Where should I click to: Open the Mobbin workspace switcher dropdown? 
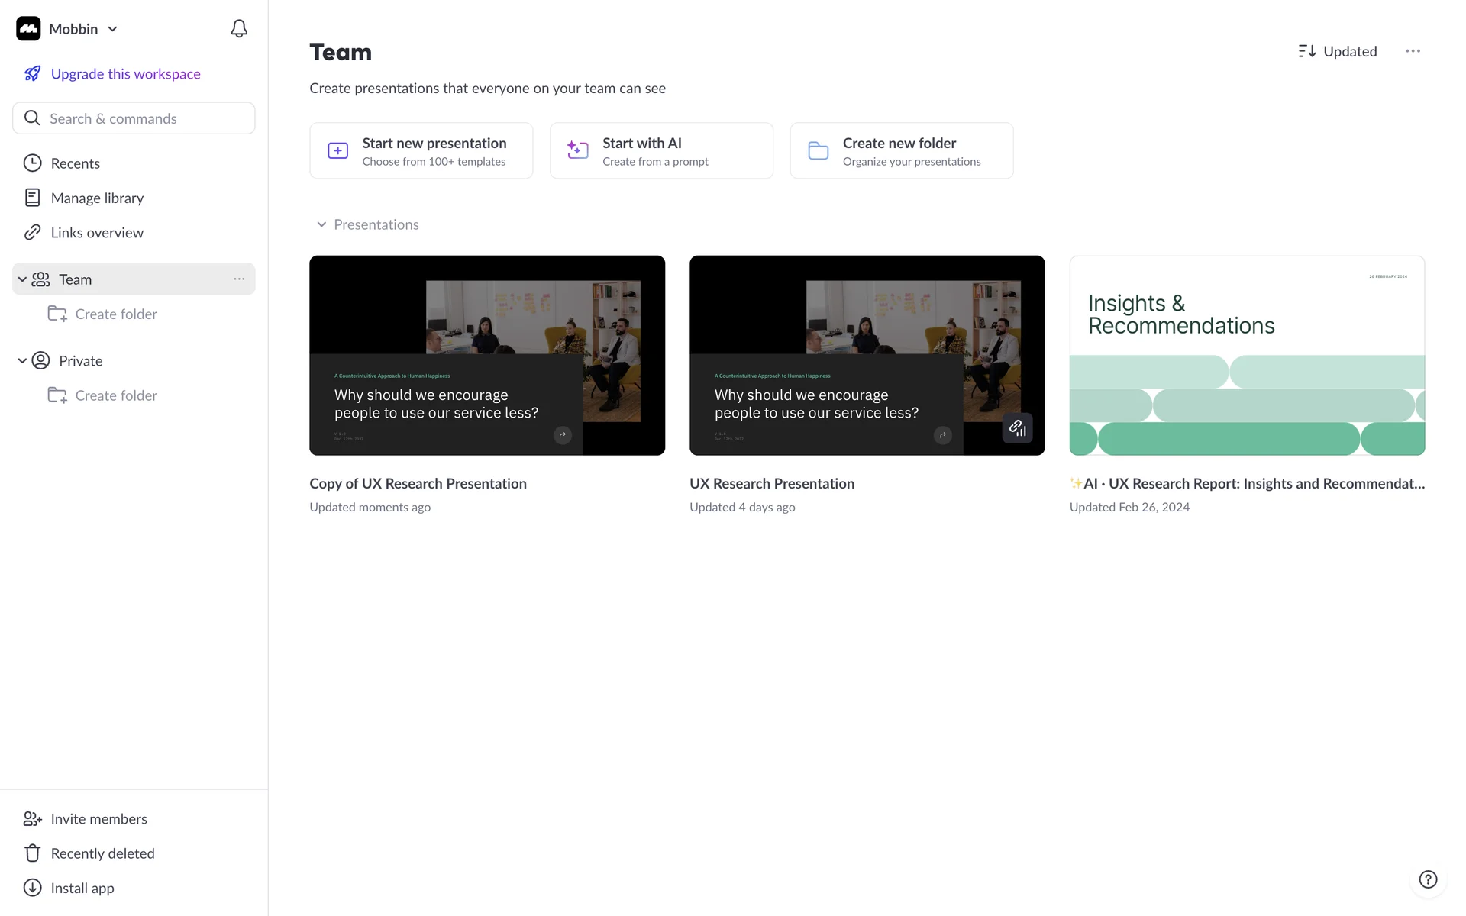point(112,29)
